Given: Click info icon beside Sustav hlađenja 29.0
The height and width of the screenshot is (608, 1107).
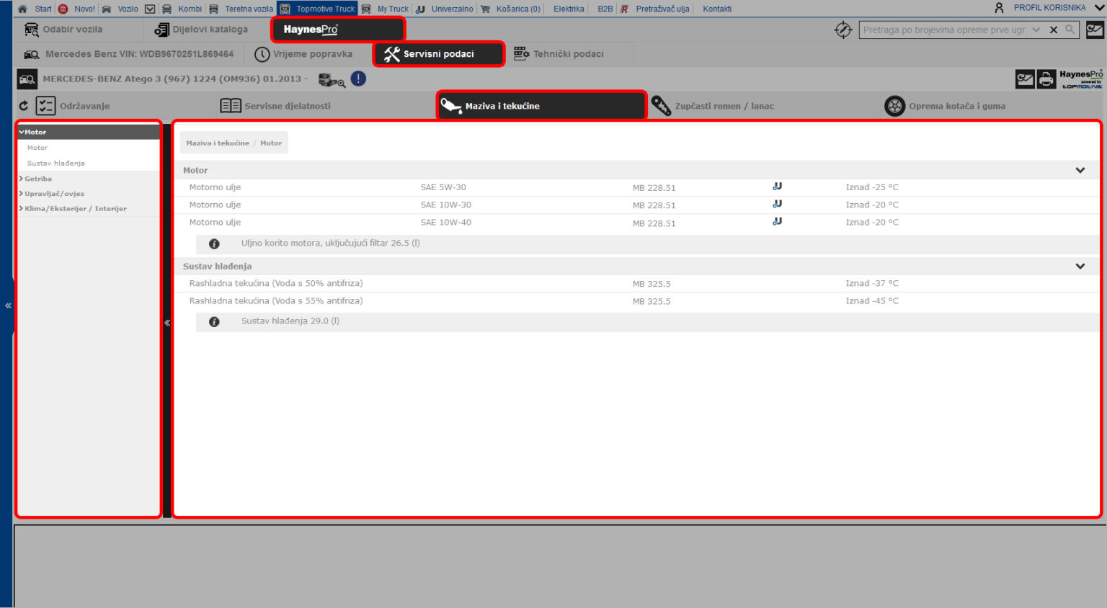Looking at the screenshot, I should point(214,322).
